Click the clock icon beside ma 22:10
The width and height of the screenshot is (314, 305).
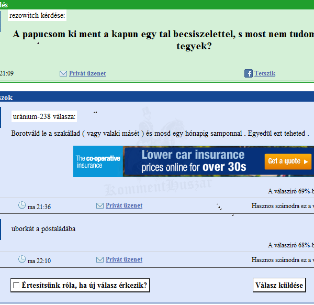click(22, 259)
